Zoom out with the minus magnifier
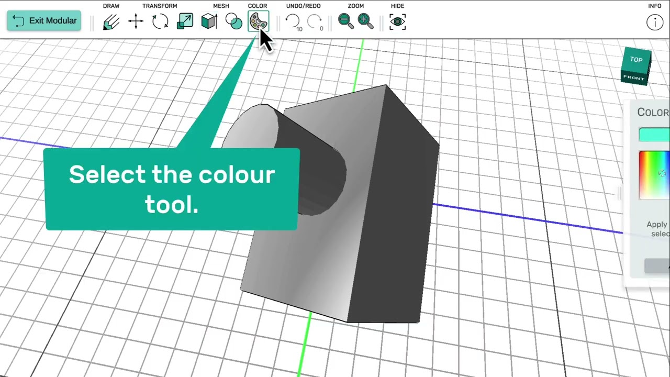The height and width of the screenshot is (377, 670). pos(345,21)
